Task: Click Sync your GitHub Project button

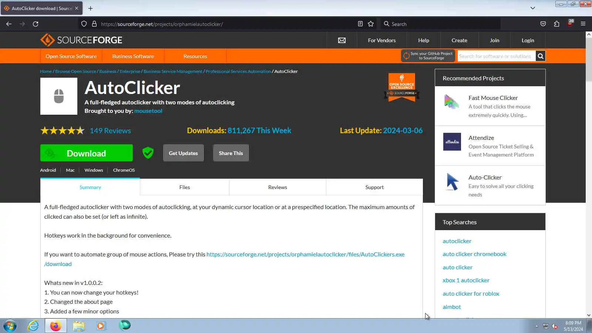Action: tap(428, 56)
